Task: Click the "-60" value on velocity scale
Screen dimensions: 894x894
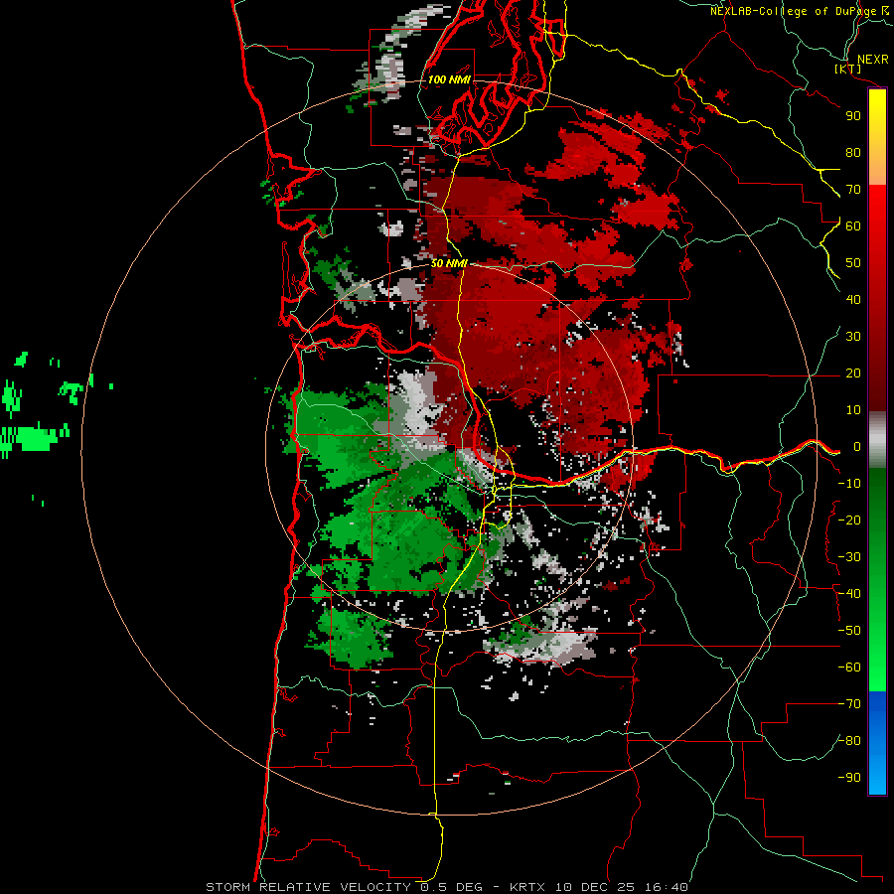Action: tap(849, 668)
